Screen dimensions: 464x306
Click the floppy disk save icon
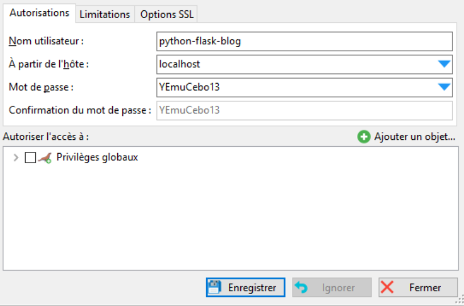(x=214, y=287)
